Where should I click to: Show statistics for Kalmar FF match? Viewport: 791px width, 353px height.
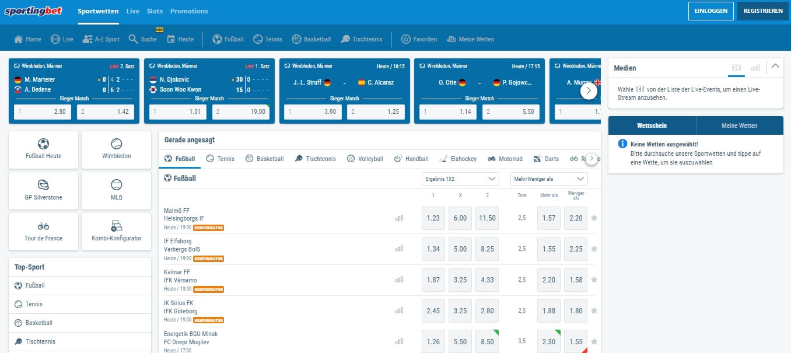pos(399,279)
